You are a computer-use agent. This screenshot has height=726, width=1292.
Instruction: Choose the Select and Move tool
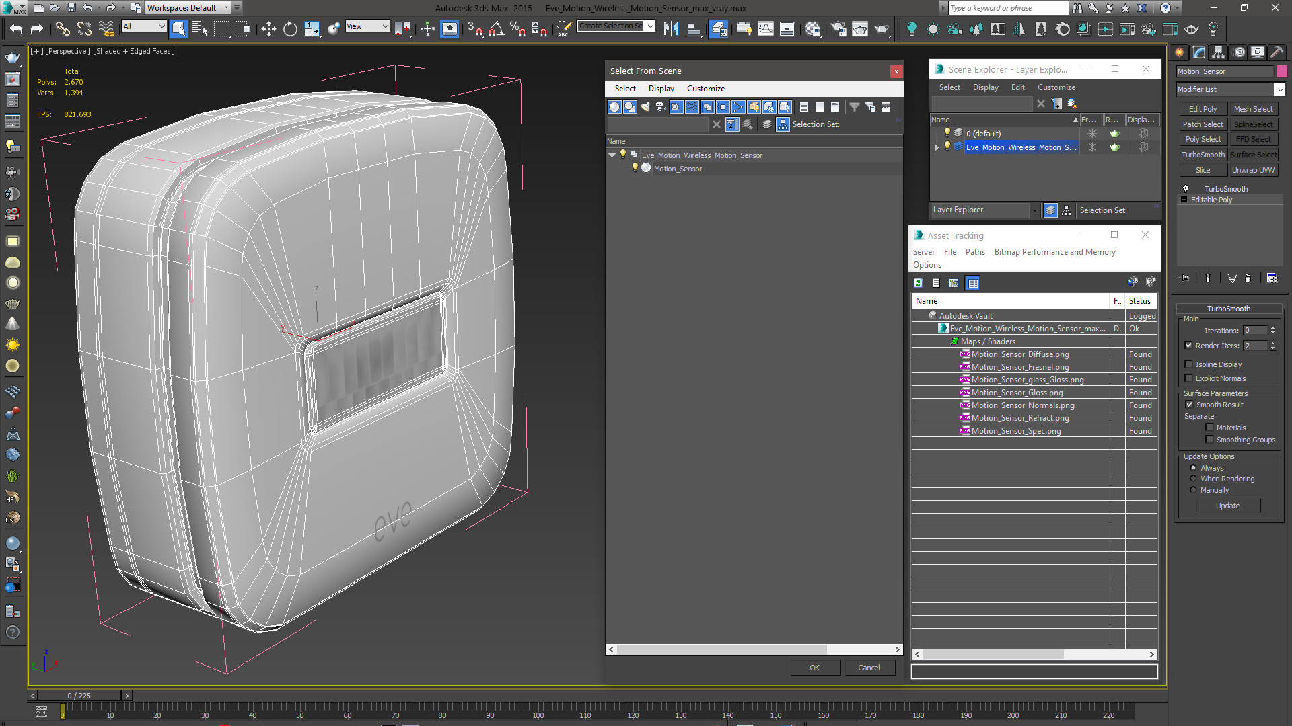(x=268, y=28)
